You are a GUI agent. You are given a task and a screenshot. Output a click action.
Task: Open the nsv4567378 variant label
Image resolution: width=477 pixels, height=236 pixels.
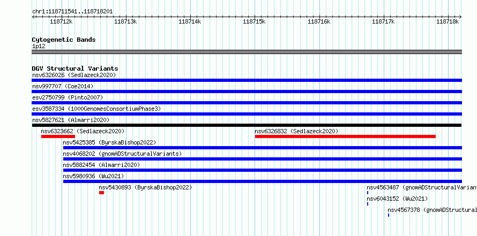point(433,210)
